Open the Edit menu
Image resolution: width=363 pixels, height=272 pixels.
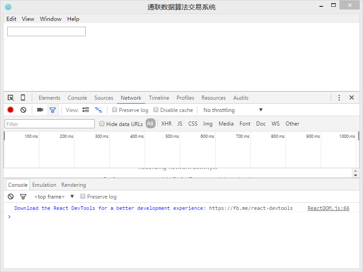pos(11,19)
